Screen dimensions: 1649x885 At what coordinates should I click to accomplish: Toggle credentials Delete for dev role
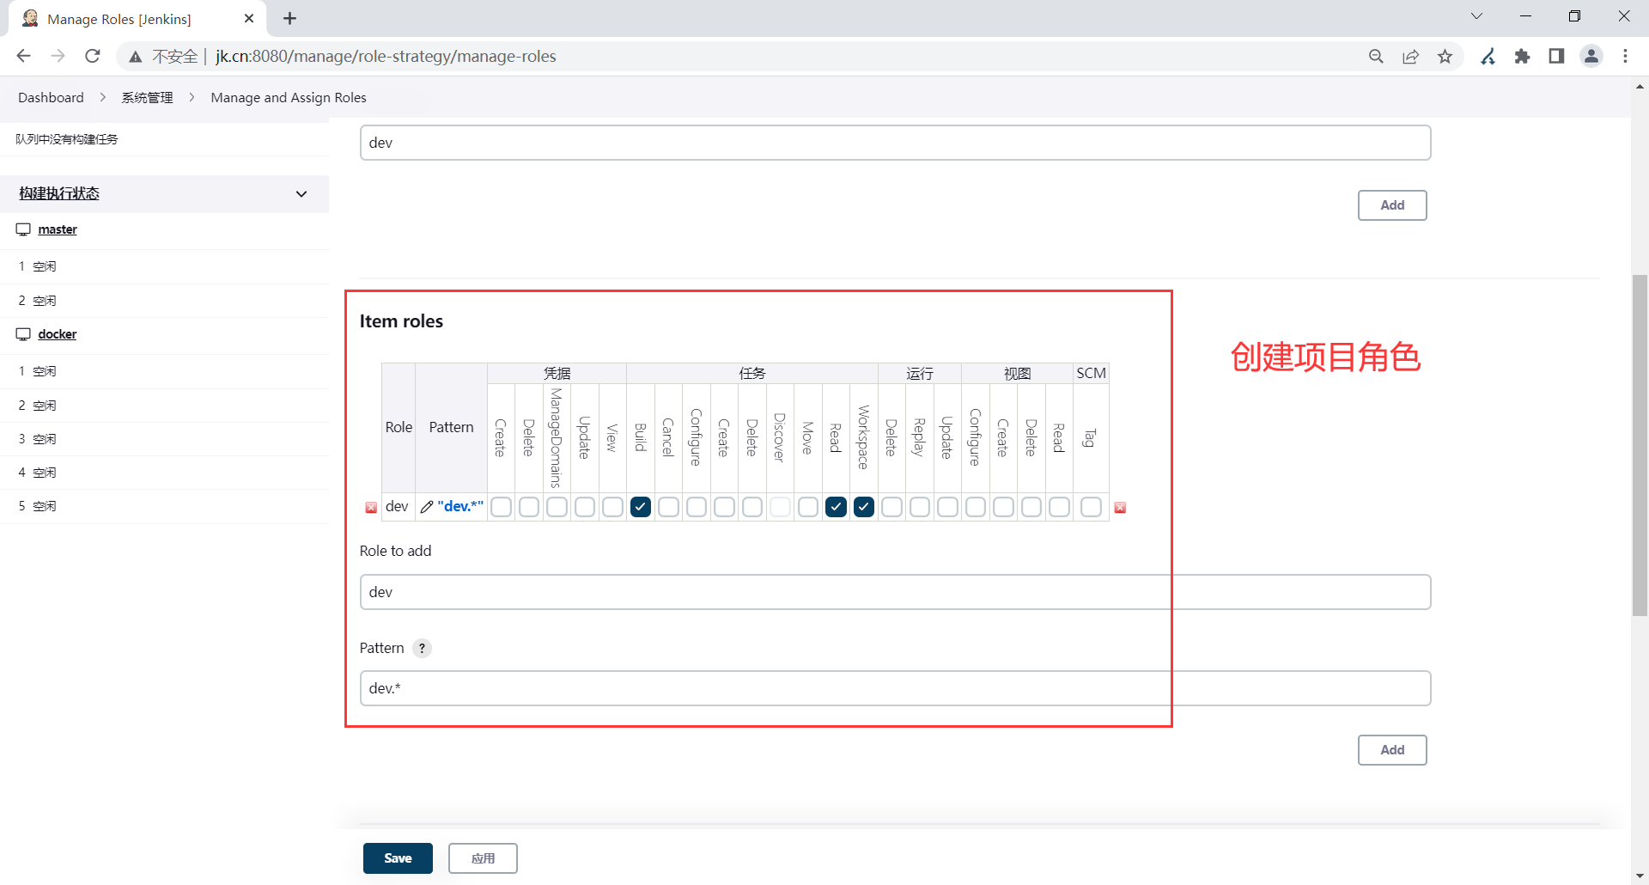pos(529,507)
